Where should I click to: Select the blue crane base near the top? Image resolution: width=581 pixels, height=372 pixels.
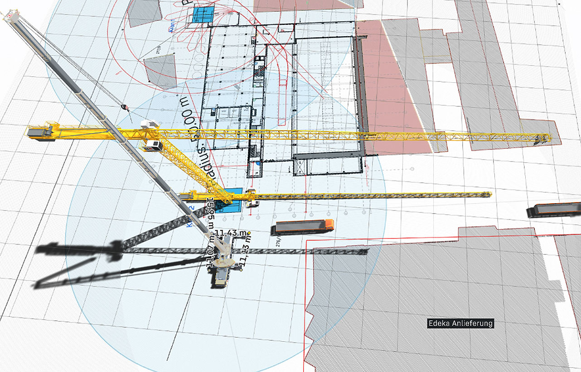click(203, 15)
